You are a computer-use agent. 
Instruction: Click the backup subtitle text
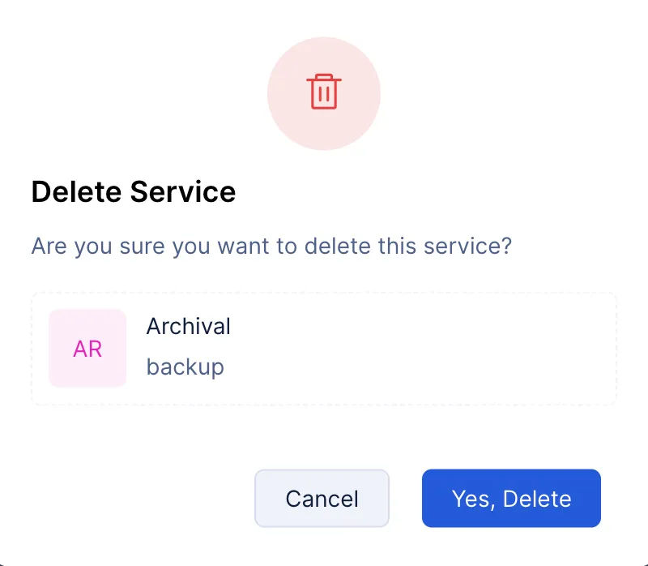(185, 367)
